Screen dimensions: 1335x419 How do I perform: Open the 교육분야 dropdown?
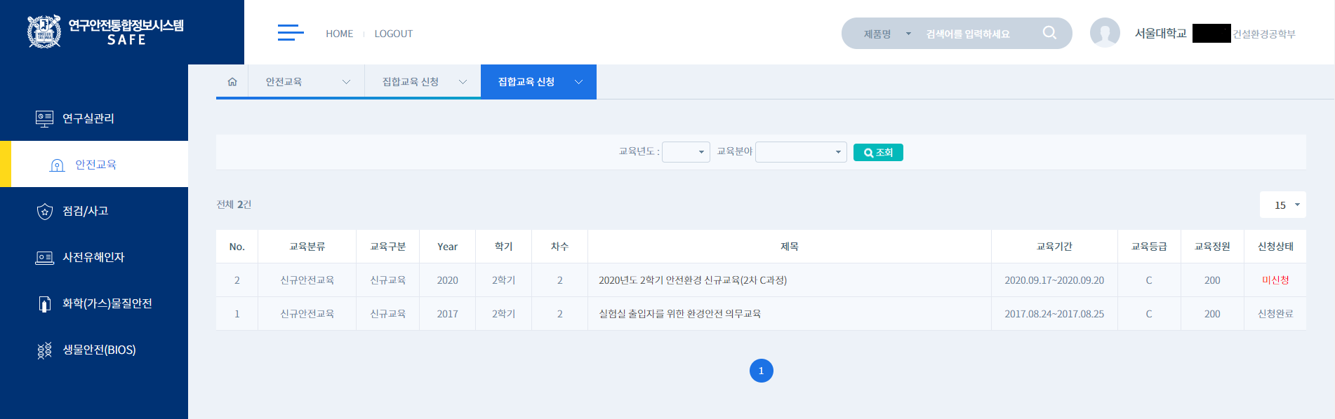tap(801, 152)
